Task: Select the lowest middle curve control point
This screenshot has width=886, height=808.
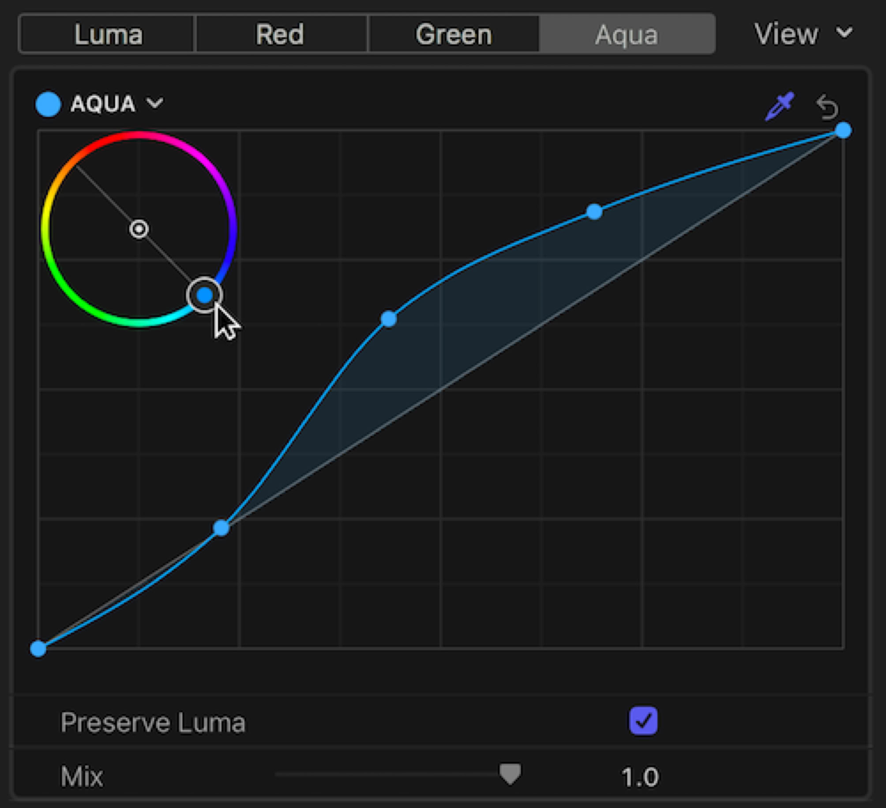Action: point(221,528)
